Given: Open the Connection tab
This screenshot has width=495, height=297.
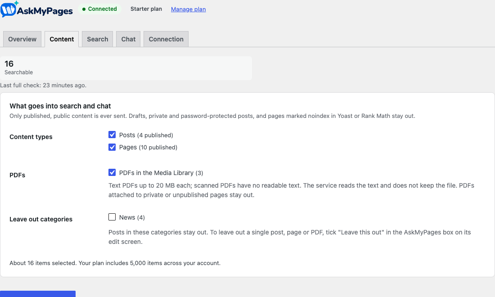Looking at the screenshot, I should pos(166,39).
